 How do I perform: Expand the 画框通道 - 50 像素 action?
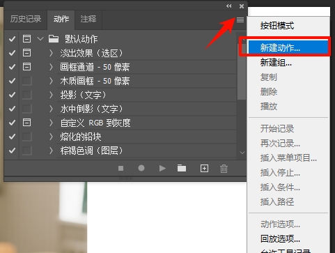coord(51,67)
